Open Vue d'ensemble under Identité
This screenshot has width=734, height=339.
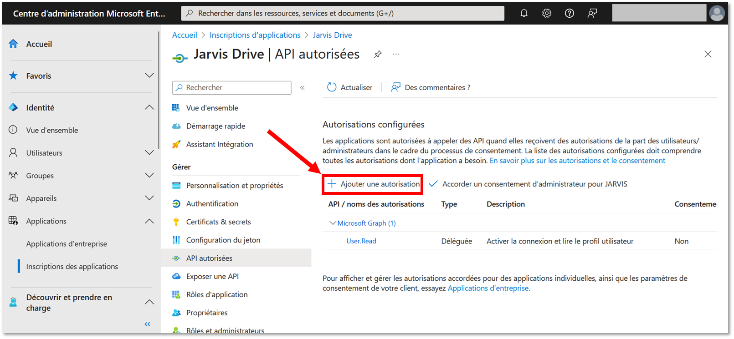tap(52, 130)
